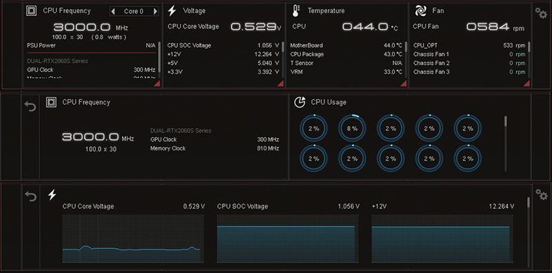Expand the Fan panel red corner triangle
This screenshot has width=552, height=273.
pos(526,83)
